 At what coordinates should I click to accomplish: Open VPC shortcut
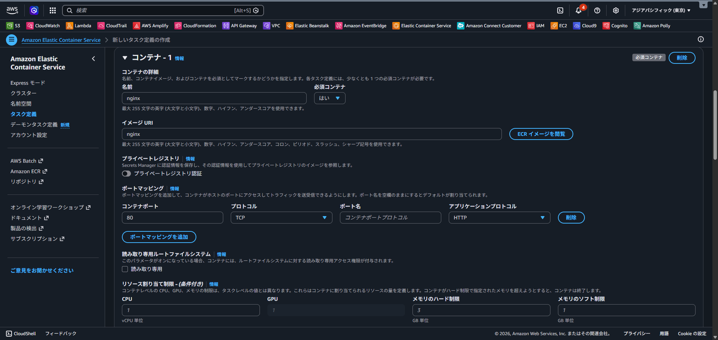pos(272,26)
